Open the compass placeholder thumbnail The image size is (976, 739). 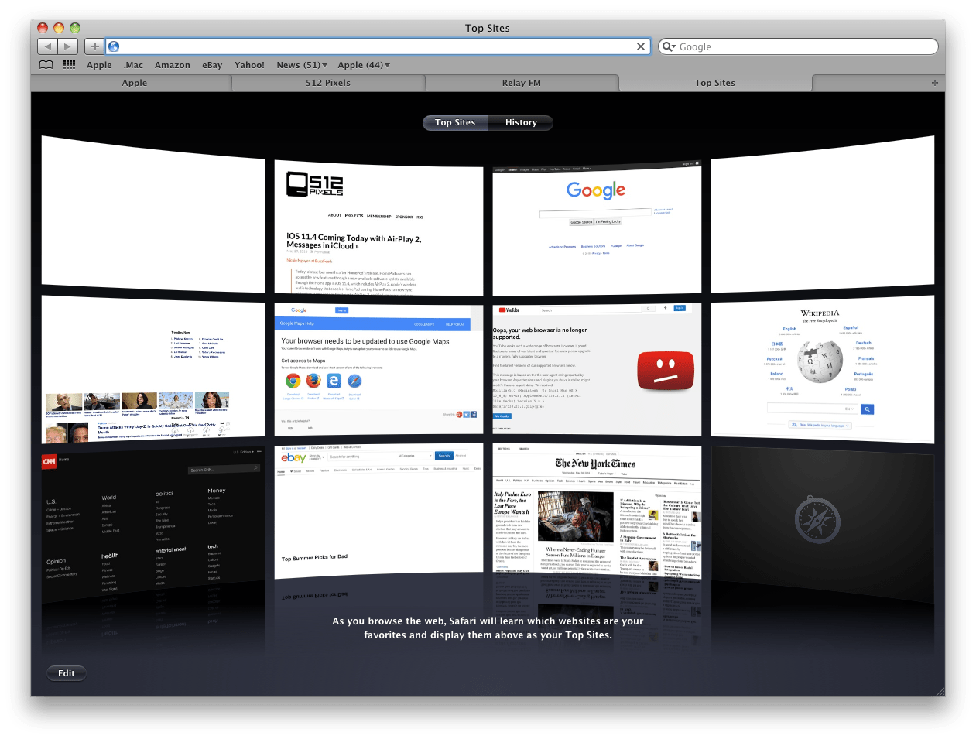coord(823,526)
